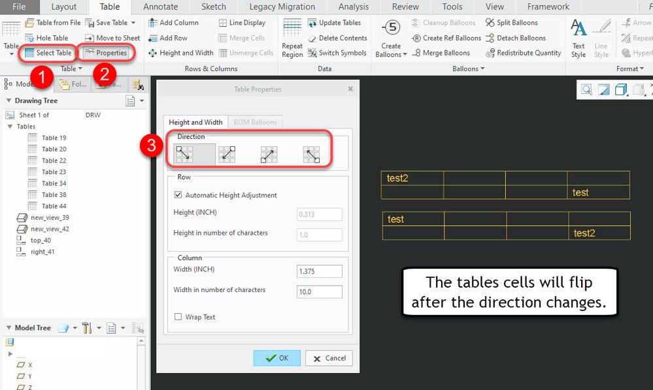Image resolution: width=653 pixels, height=390 pixels.
Task: Open the Legacy Migration tab
Action: click(282, 7)
